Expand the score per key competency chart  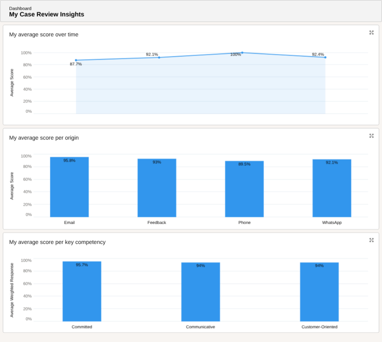(x=371, y=240)
